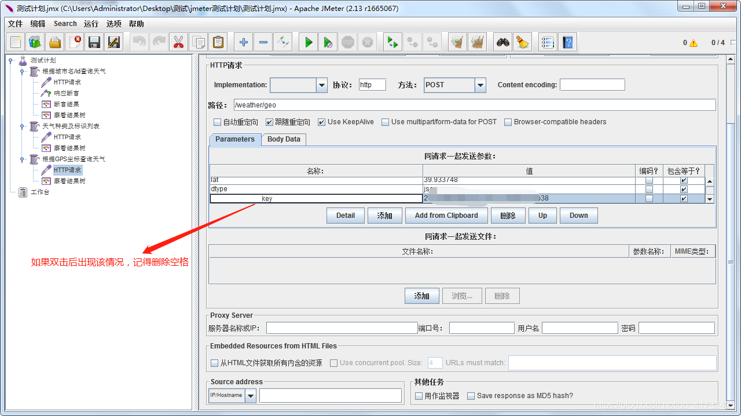Switch to the Body Data tab

point(284,139)
